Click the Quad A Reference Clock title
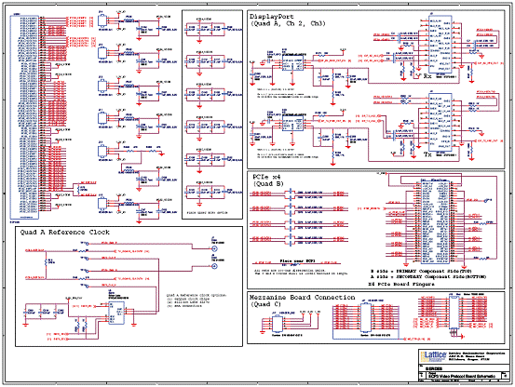 [x=64, y=233]
